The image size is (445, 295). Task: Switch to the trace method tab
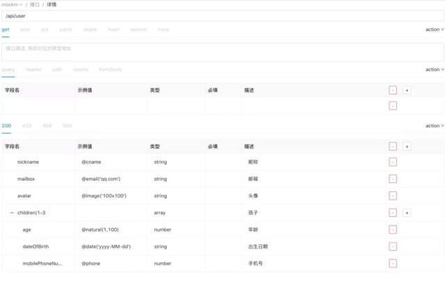(x=163, y=29)
